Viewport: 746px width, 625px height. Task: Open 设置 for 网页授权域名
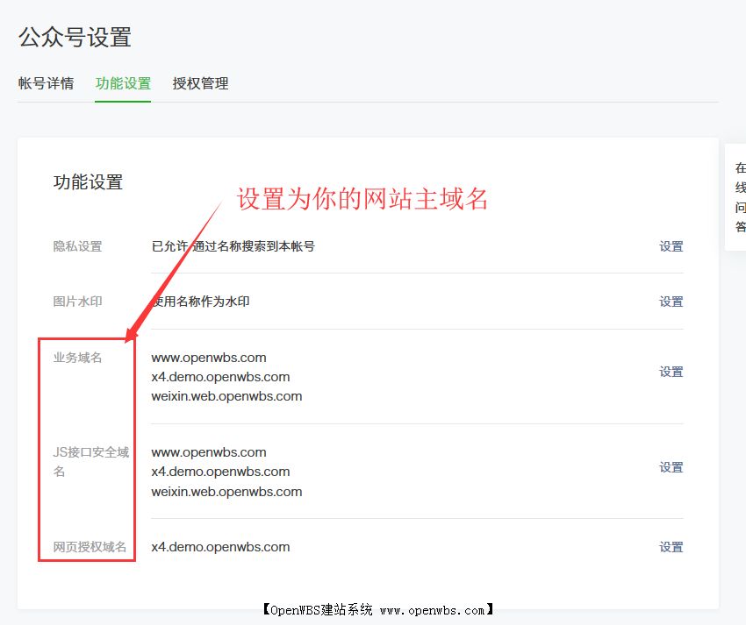click(671, 546)
